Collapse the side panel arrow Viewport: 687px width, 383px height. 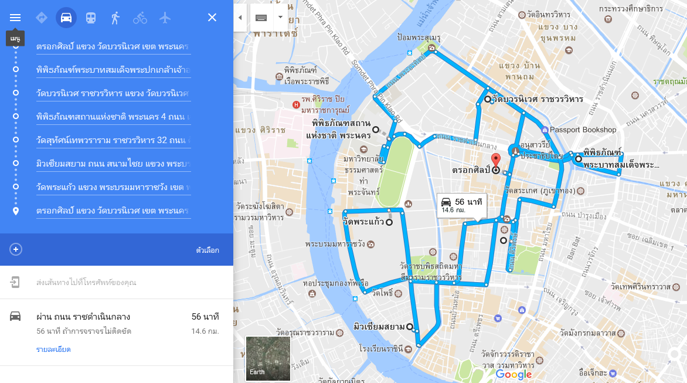[x=240, y=18]
